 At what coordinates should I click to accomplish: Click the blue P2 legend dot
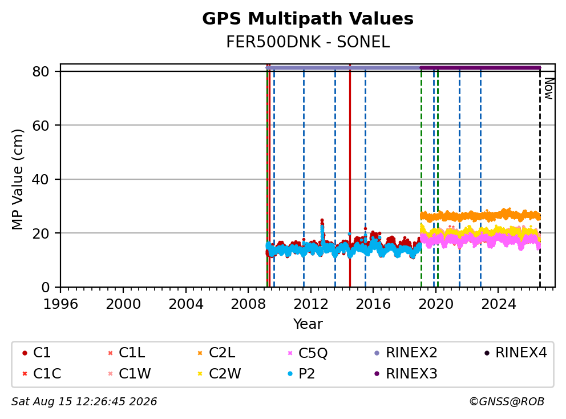click(290, 374)
